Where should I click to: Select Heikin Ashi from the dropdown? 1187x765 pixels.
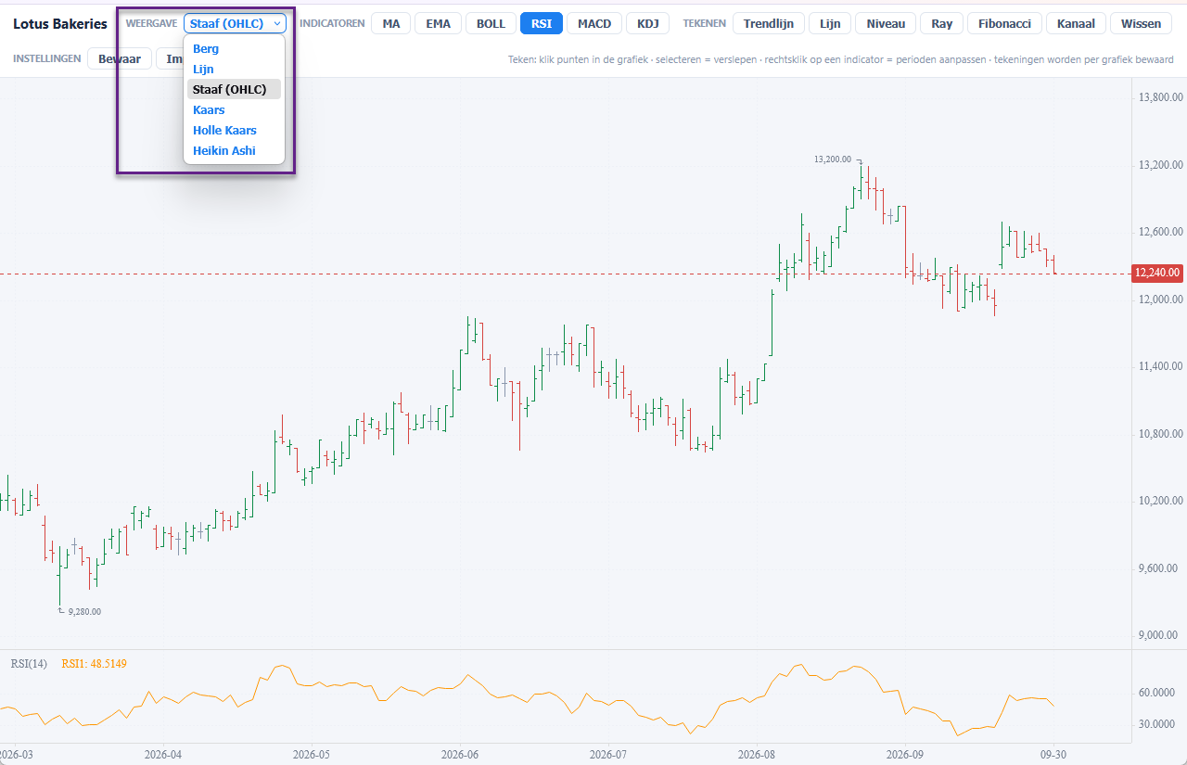pyautogui.click(x=234, y=150)
